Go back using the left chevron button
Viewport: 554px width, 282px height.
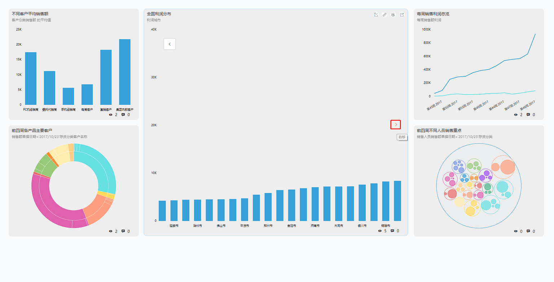point(170,44)
